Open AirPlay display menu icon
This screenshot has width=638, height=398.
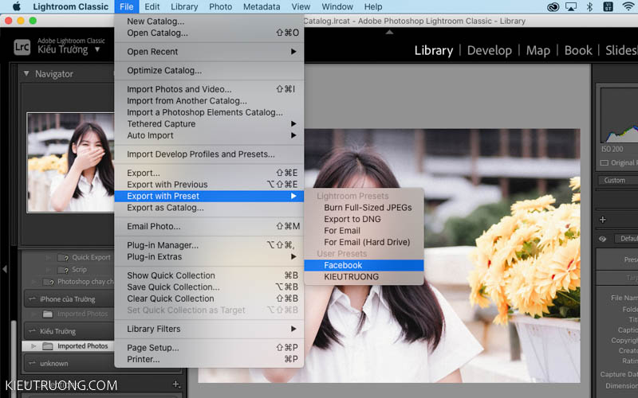[571, 6]
